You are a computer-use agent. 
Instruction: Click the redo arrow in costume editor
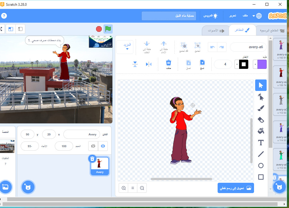222,47
